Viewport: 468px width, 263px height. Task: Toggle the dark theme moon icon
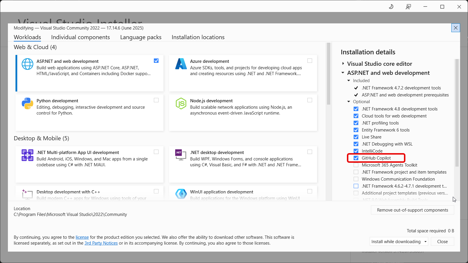[x=391, y=7]
